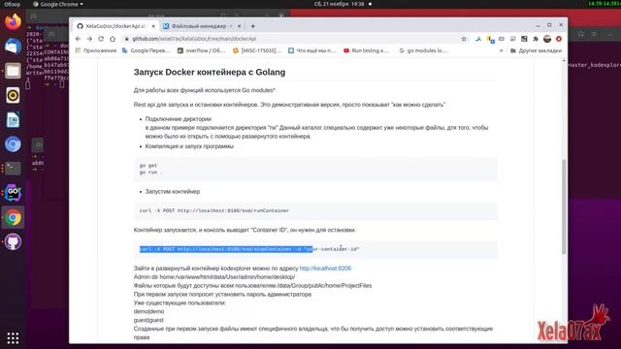
Task: Click the curl runContainer code line
Action: 214,211
